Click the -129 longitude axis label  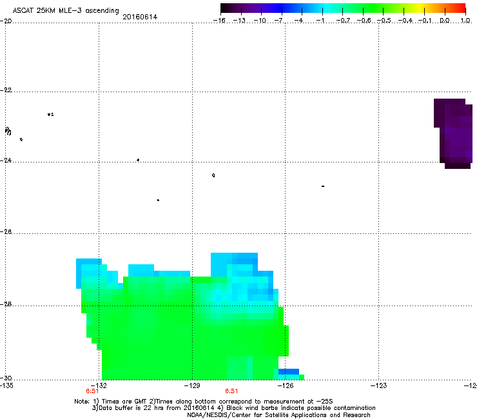click(192, 385)
